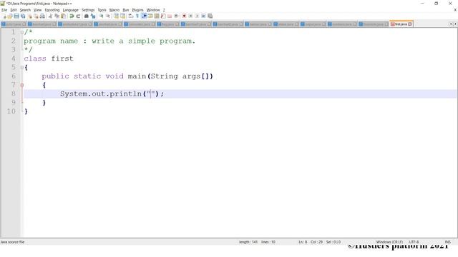Toggle the highlighted Indent Guide icon
Viewport: 458px width, 257px height.
[144, 16]
